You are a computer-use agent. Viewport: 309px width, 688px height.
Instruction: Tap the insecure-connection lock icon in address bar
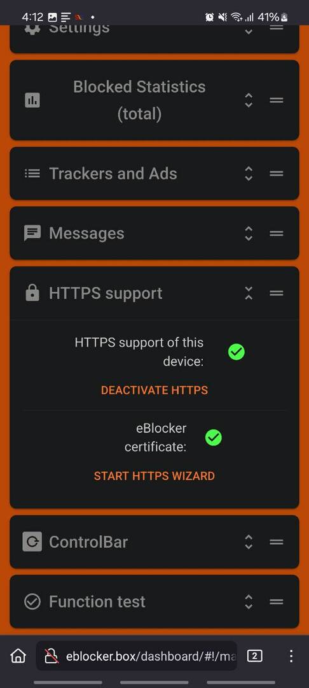coord(52,656)
